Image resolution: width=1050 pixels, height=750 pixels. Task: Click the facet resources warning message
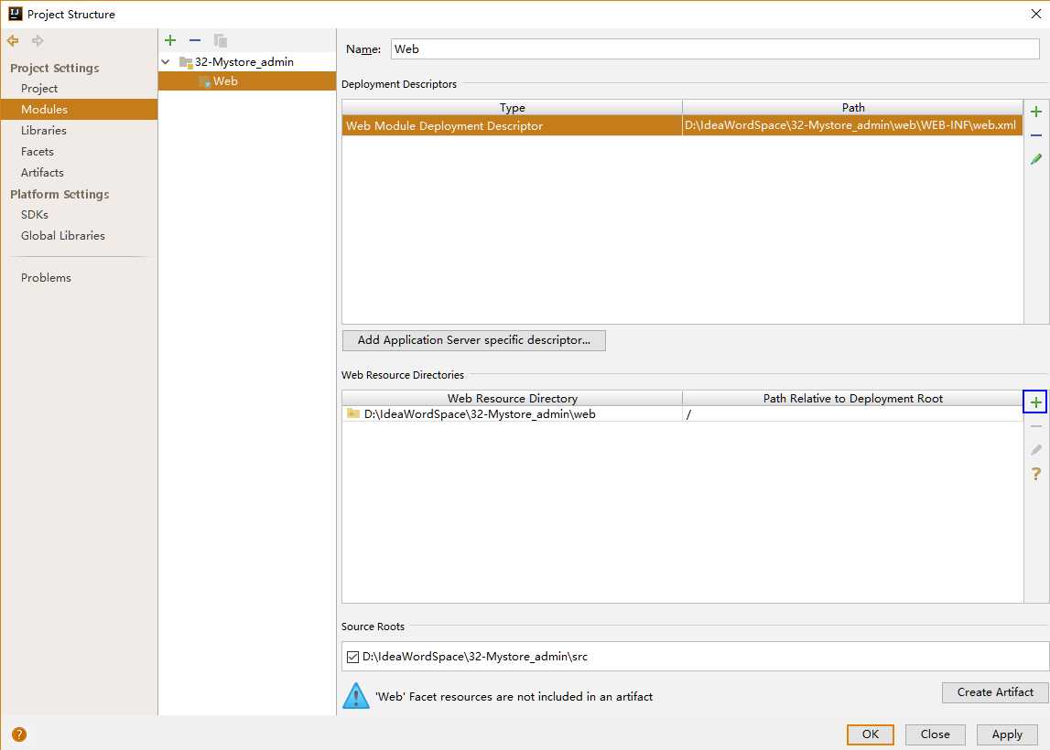pos(514,696)
